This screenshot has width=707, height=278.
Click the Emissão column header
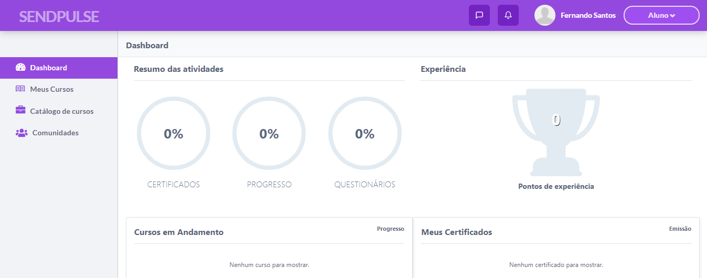click(x=680, y=229)
